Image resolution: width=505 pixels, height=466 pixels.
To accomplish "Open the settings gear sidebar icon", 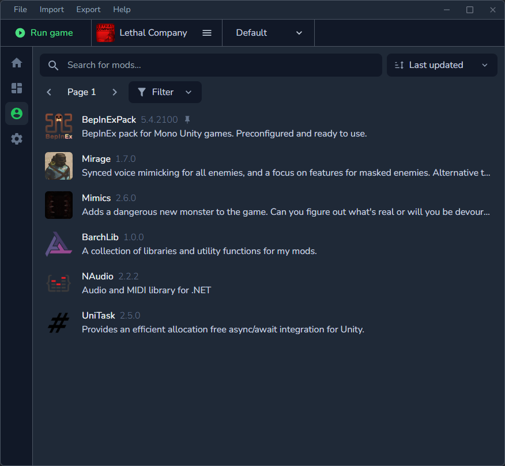I will [x=17, y=139].
